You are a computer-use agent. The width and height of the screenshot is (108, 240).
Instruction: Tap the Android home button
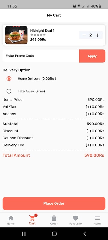point(54,234)
